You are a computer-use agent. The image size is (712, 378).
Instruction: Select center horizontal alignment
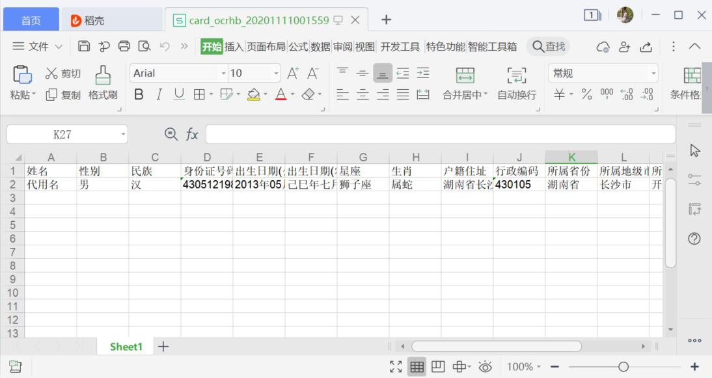click(x=363, y=94)
